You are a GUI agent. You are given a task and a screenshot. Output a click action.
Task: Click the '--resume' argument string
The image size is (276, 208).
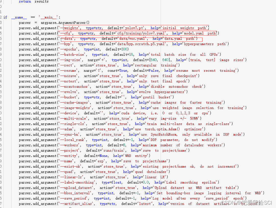[x=68, y=71]
